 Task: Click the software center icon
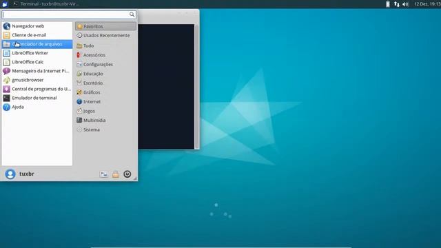[x=6, y=89]
